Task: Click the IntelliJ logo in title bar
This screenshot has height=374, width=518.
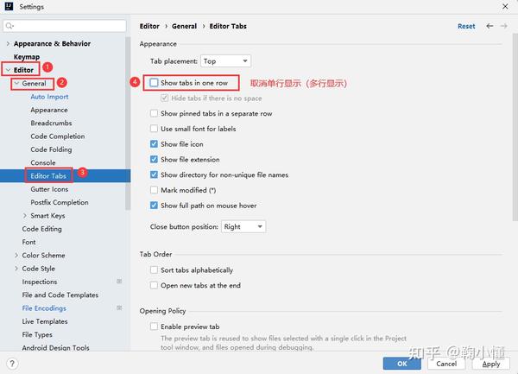Action: (9, 6)
